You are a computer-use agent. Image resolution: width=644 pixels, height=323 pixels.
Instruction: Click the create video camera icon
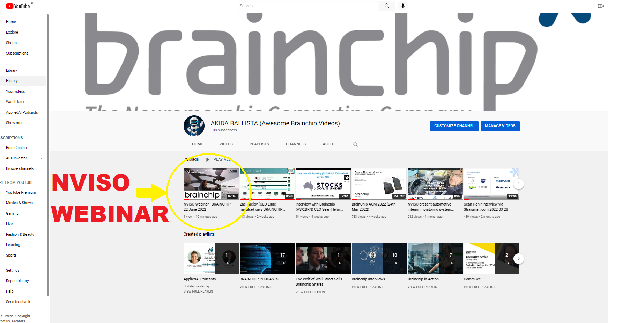pyautogui.click(x=600, y=6)
